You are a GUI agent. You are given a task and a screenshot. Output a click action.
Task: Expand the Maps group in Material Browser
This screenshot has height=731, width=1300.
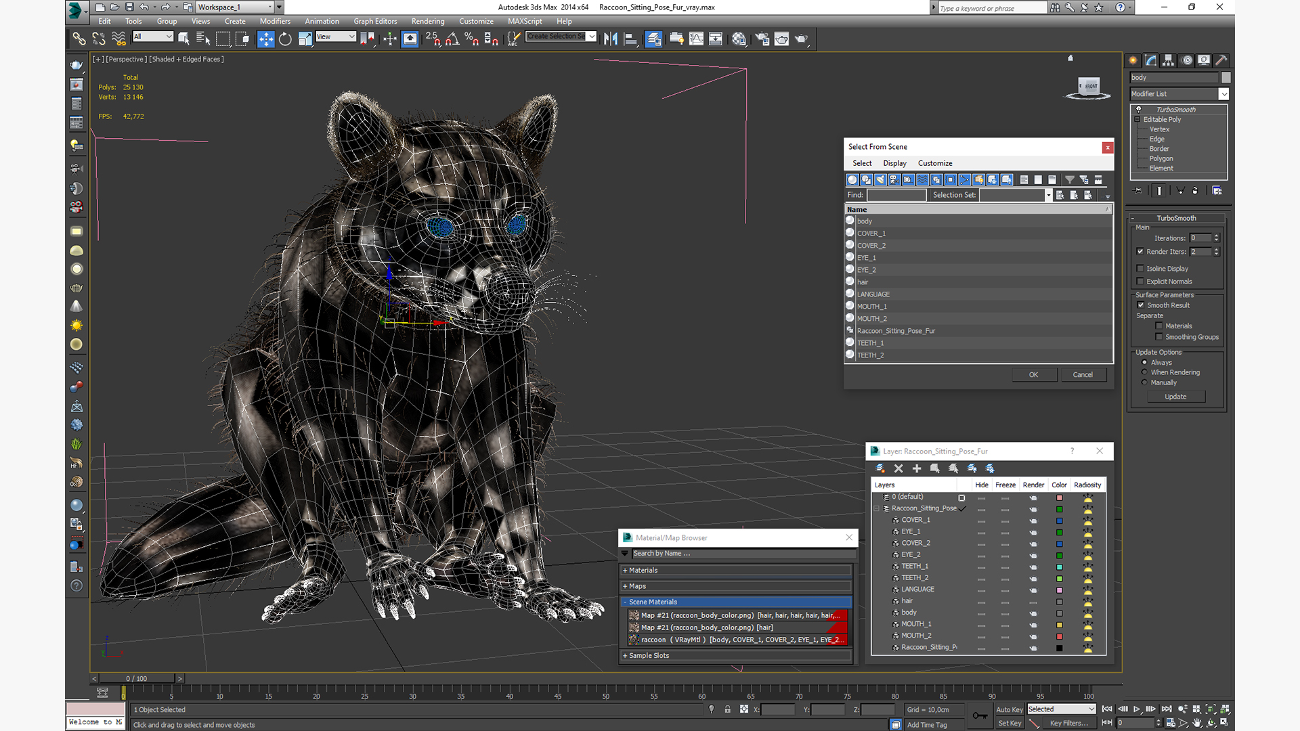pyautogui.click(x=736, y=586)
